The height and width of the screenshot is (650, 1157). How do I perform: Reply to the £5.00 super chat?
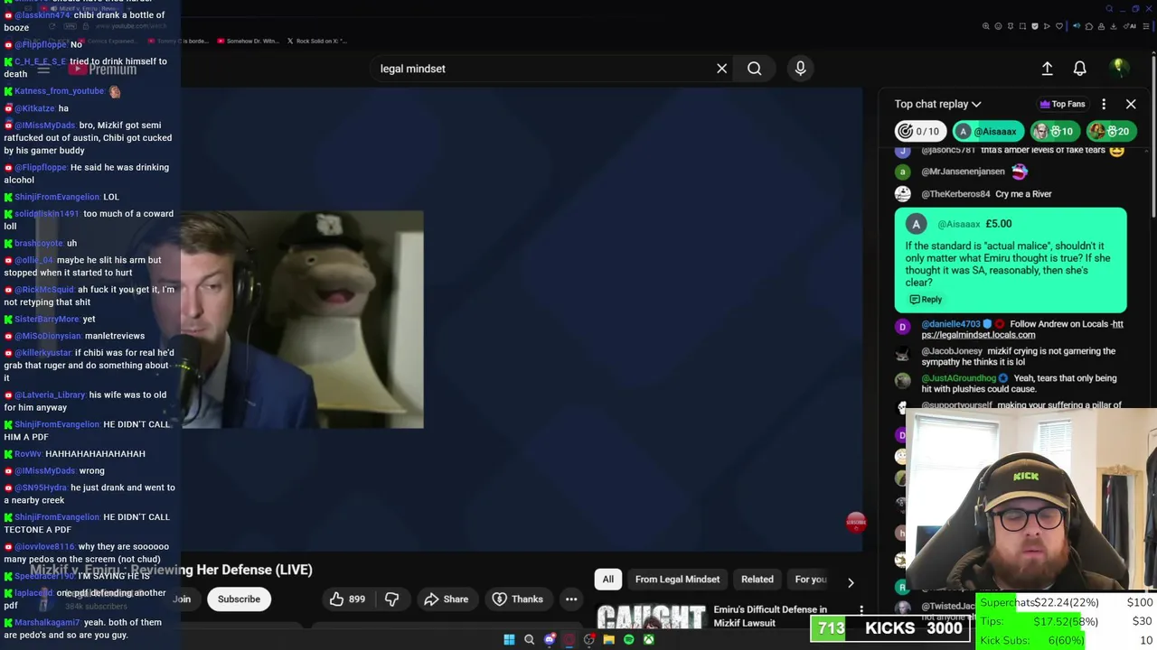click(926, 299)
